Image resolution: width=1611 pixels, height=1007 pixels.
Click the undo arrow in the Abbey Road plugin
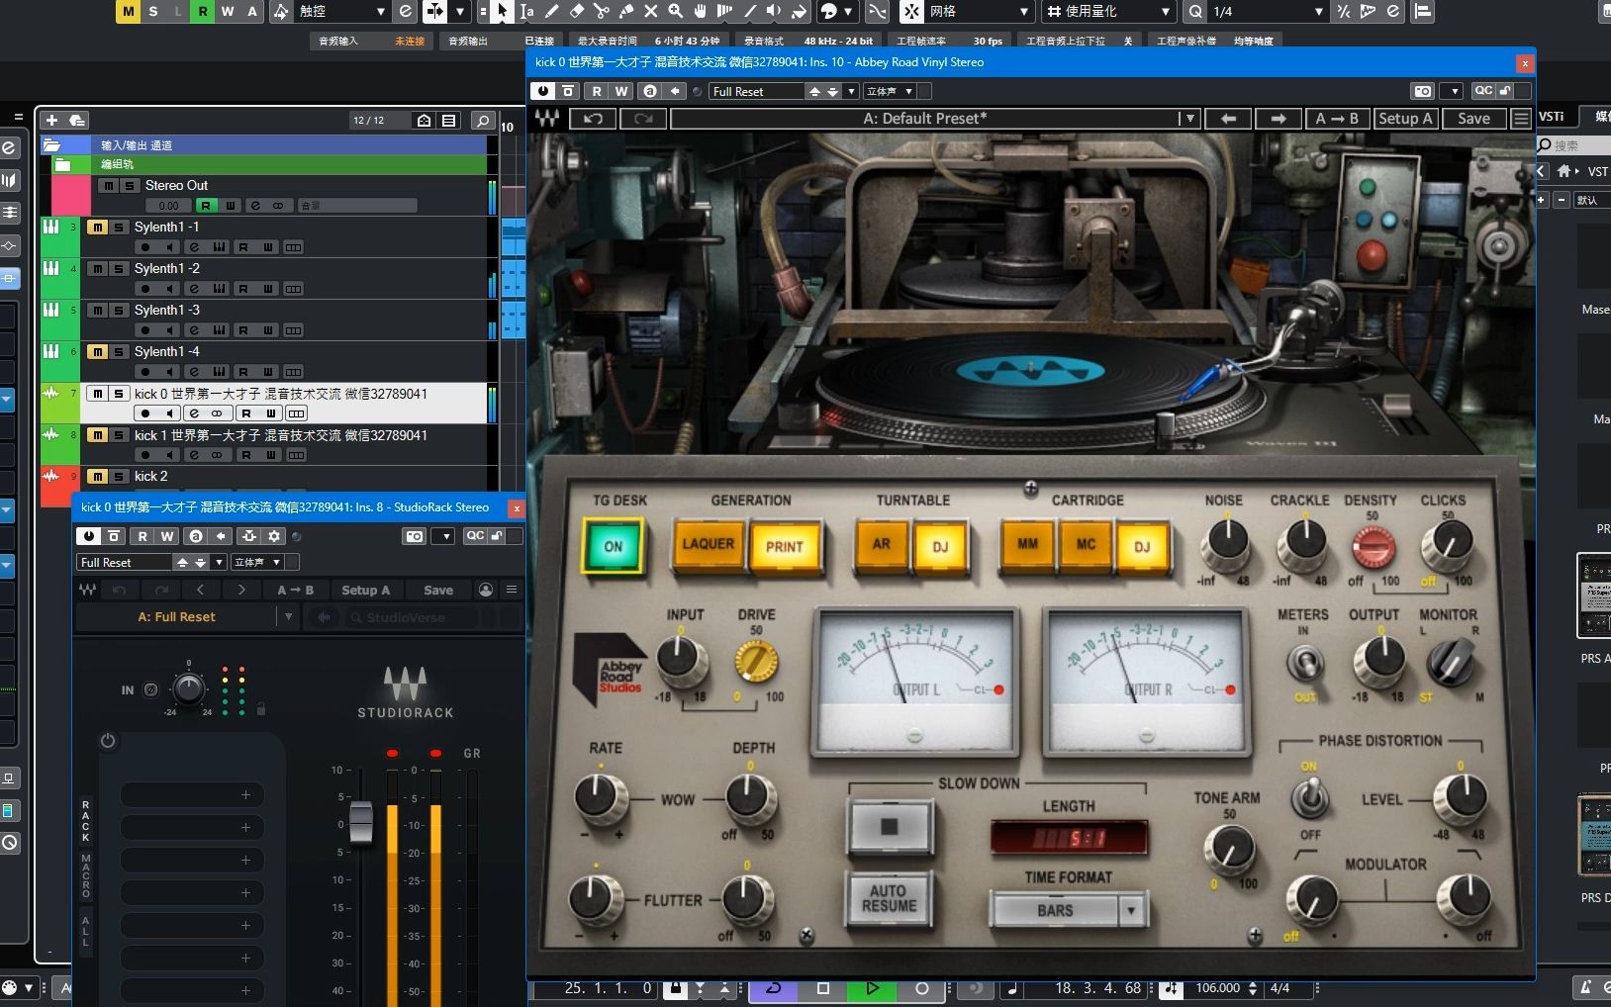coord(593,118)
